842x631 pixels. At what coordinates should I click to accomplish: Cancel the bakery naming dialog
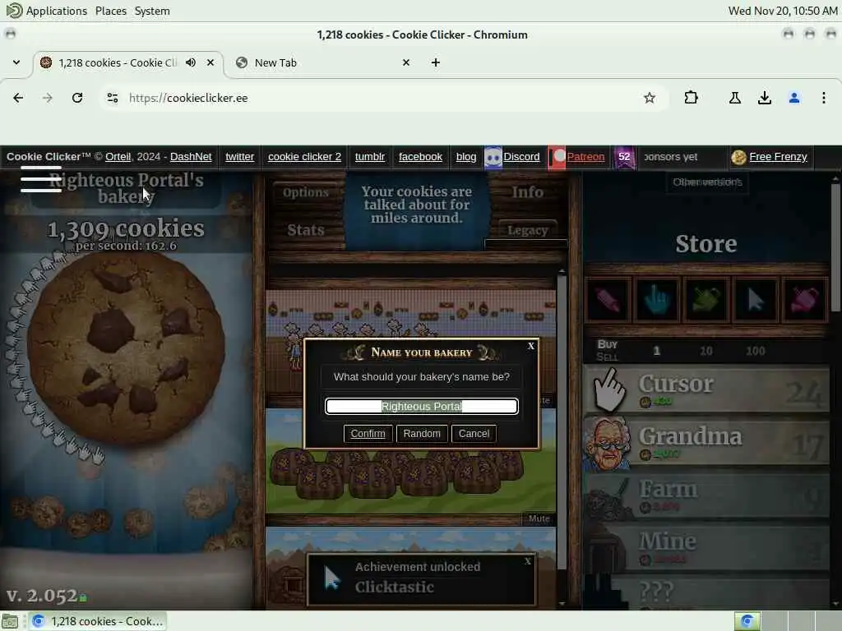tap(474, 434)
